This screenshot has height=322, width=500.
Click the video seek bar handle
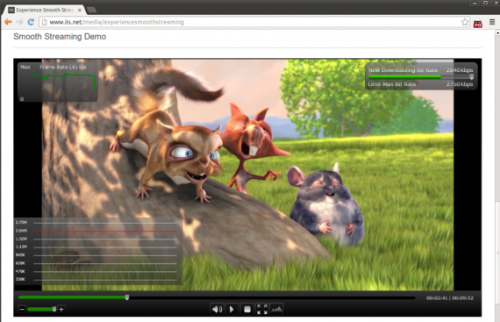coord(127,297)
